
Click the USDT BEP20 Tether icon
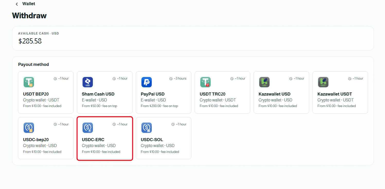click(29, 82)
